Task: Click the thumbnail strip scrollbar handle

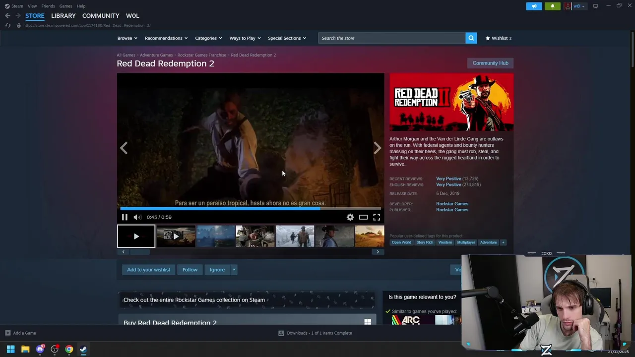Action: pos(140,252)
